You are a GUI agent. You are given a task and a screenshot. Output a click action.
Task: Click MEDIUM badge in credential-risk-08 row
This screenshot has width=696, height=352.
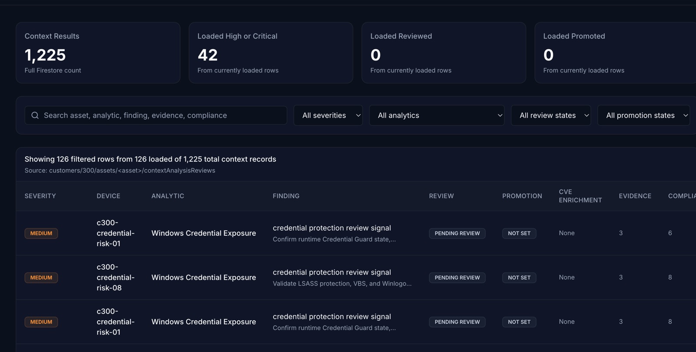(41, 278)
